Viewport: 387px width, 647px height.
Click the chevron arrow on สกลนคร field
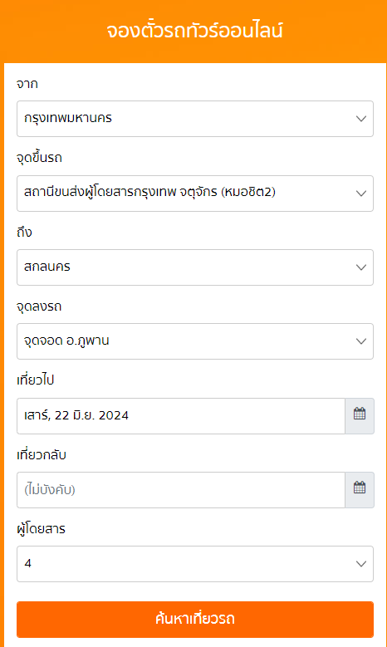[361, 267]
